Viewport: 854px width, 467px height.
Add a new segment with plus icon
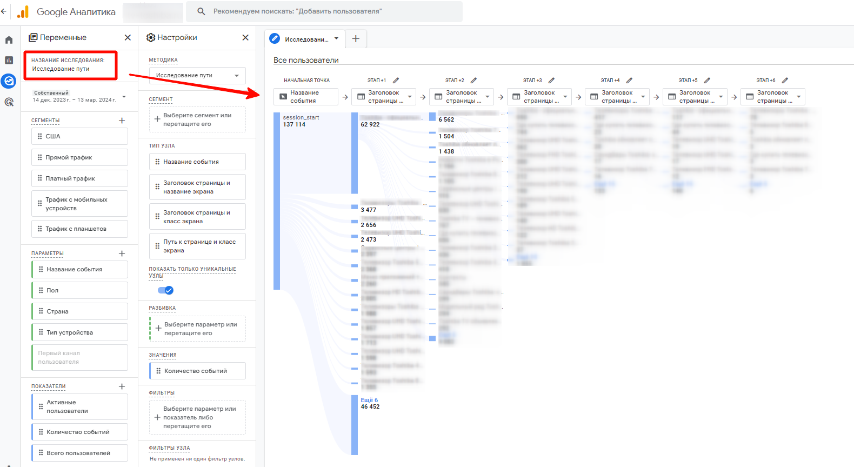(x=122, y=121)
